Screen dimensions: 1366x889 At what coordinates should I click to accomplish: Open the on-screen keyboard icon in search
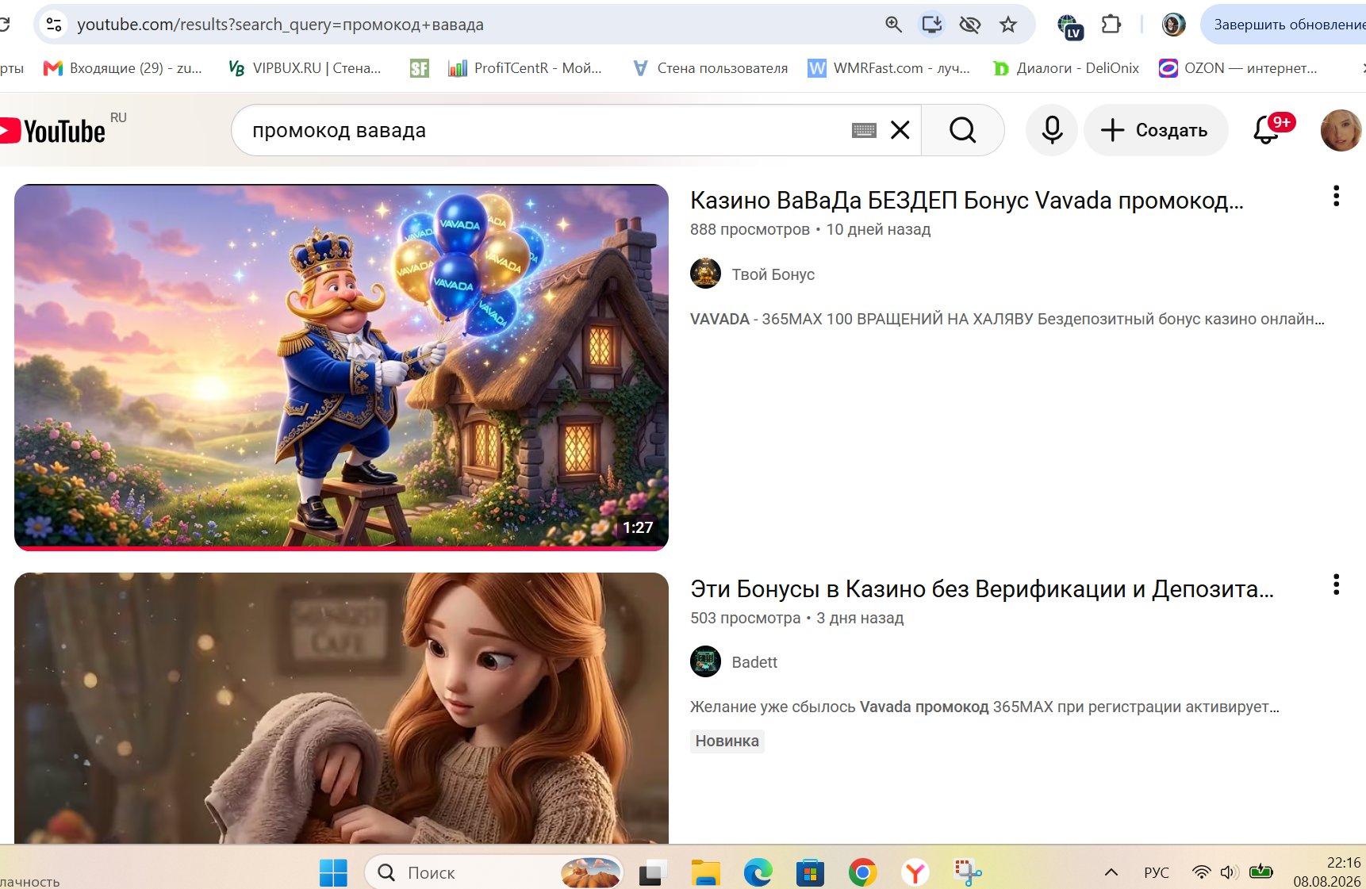[x=864, y=130]
